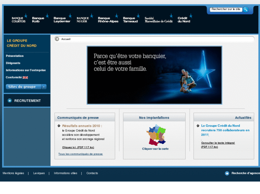The height and width of the screenshot is (194, 260).
Task: Click the Cliquer sur la carte link
Action: click(x=155, y=149)
